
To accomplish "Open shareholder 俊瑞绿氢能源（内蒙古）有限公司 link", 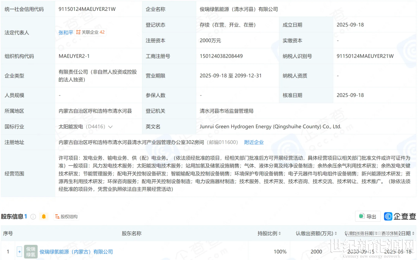I will click(x=76, y=252).
